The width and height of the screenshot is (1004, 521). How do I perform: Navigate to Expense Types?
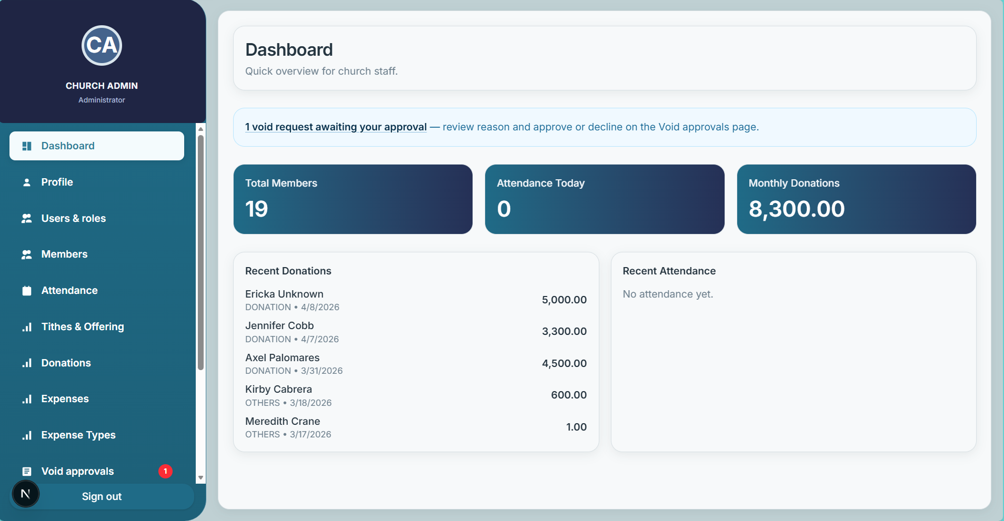(x=78, y=435)
